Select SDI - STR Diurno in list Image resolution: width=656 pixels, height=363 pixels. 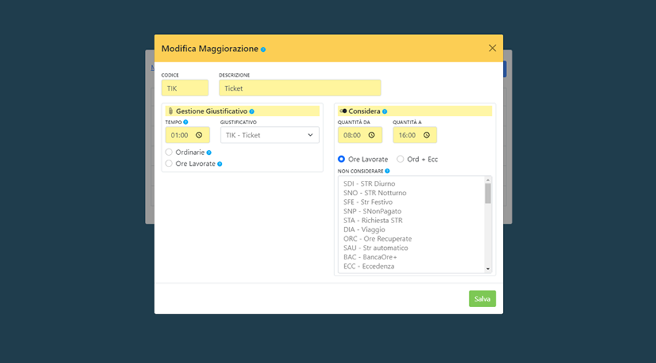coord(369,184)
